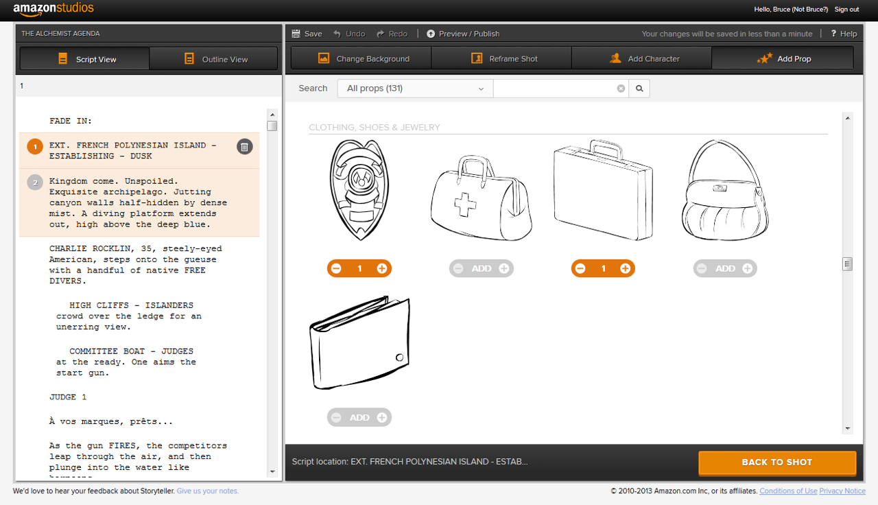Delete scene 1 with trash icon

pos(245,146)
